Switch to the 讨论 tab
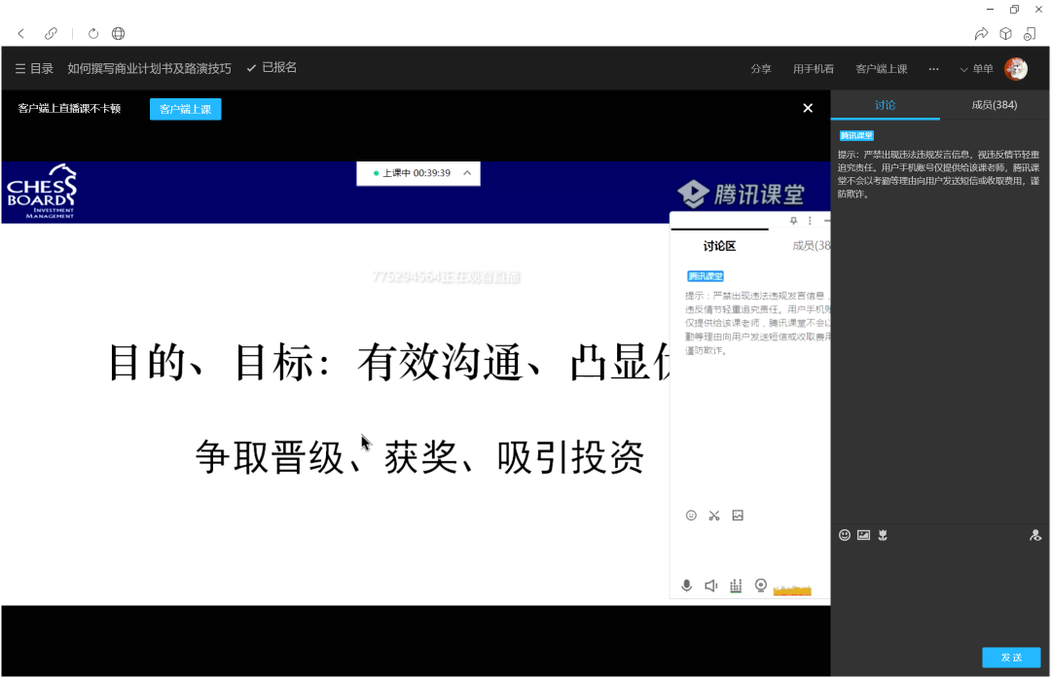The height and width of the screenshot is (678, 1051). pos(885,105)
